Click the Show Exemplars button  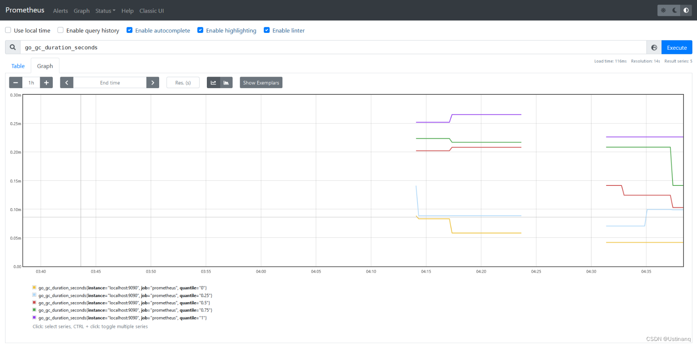tap(261, 83)
